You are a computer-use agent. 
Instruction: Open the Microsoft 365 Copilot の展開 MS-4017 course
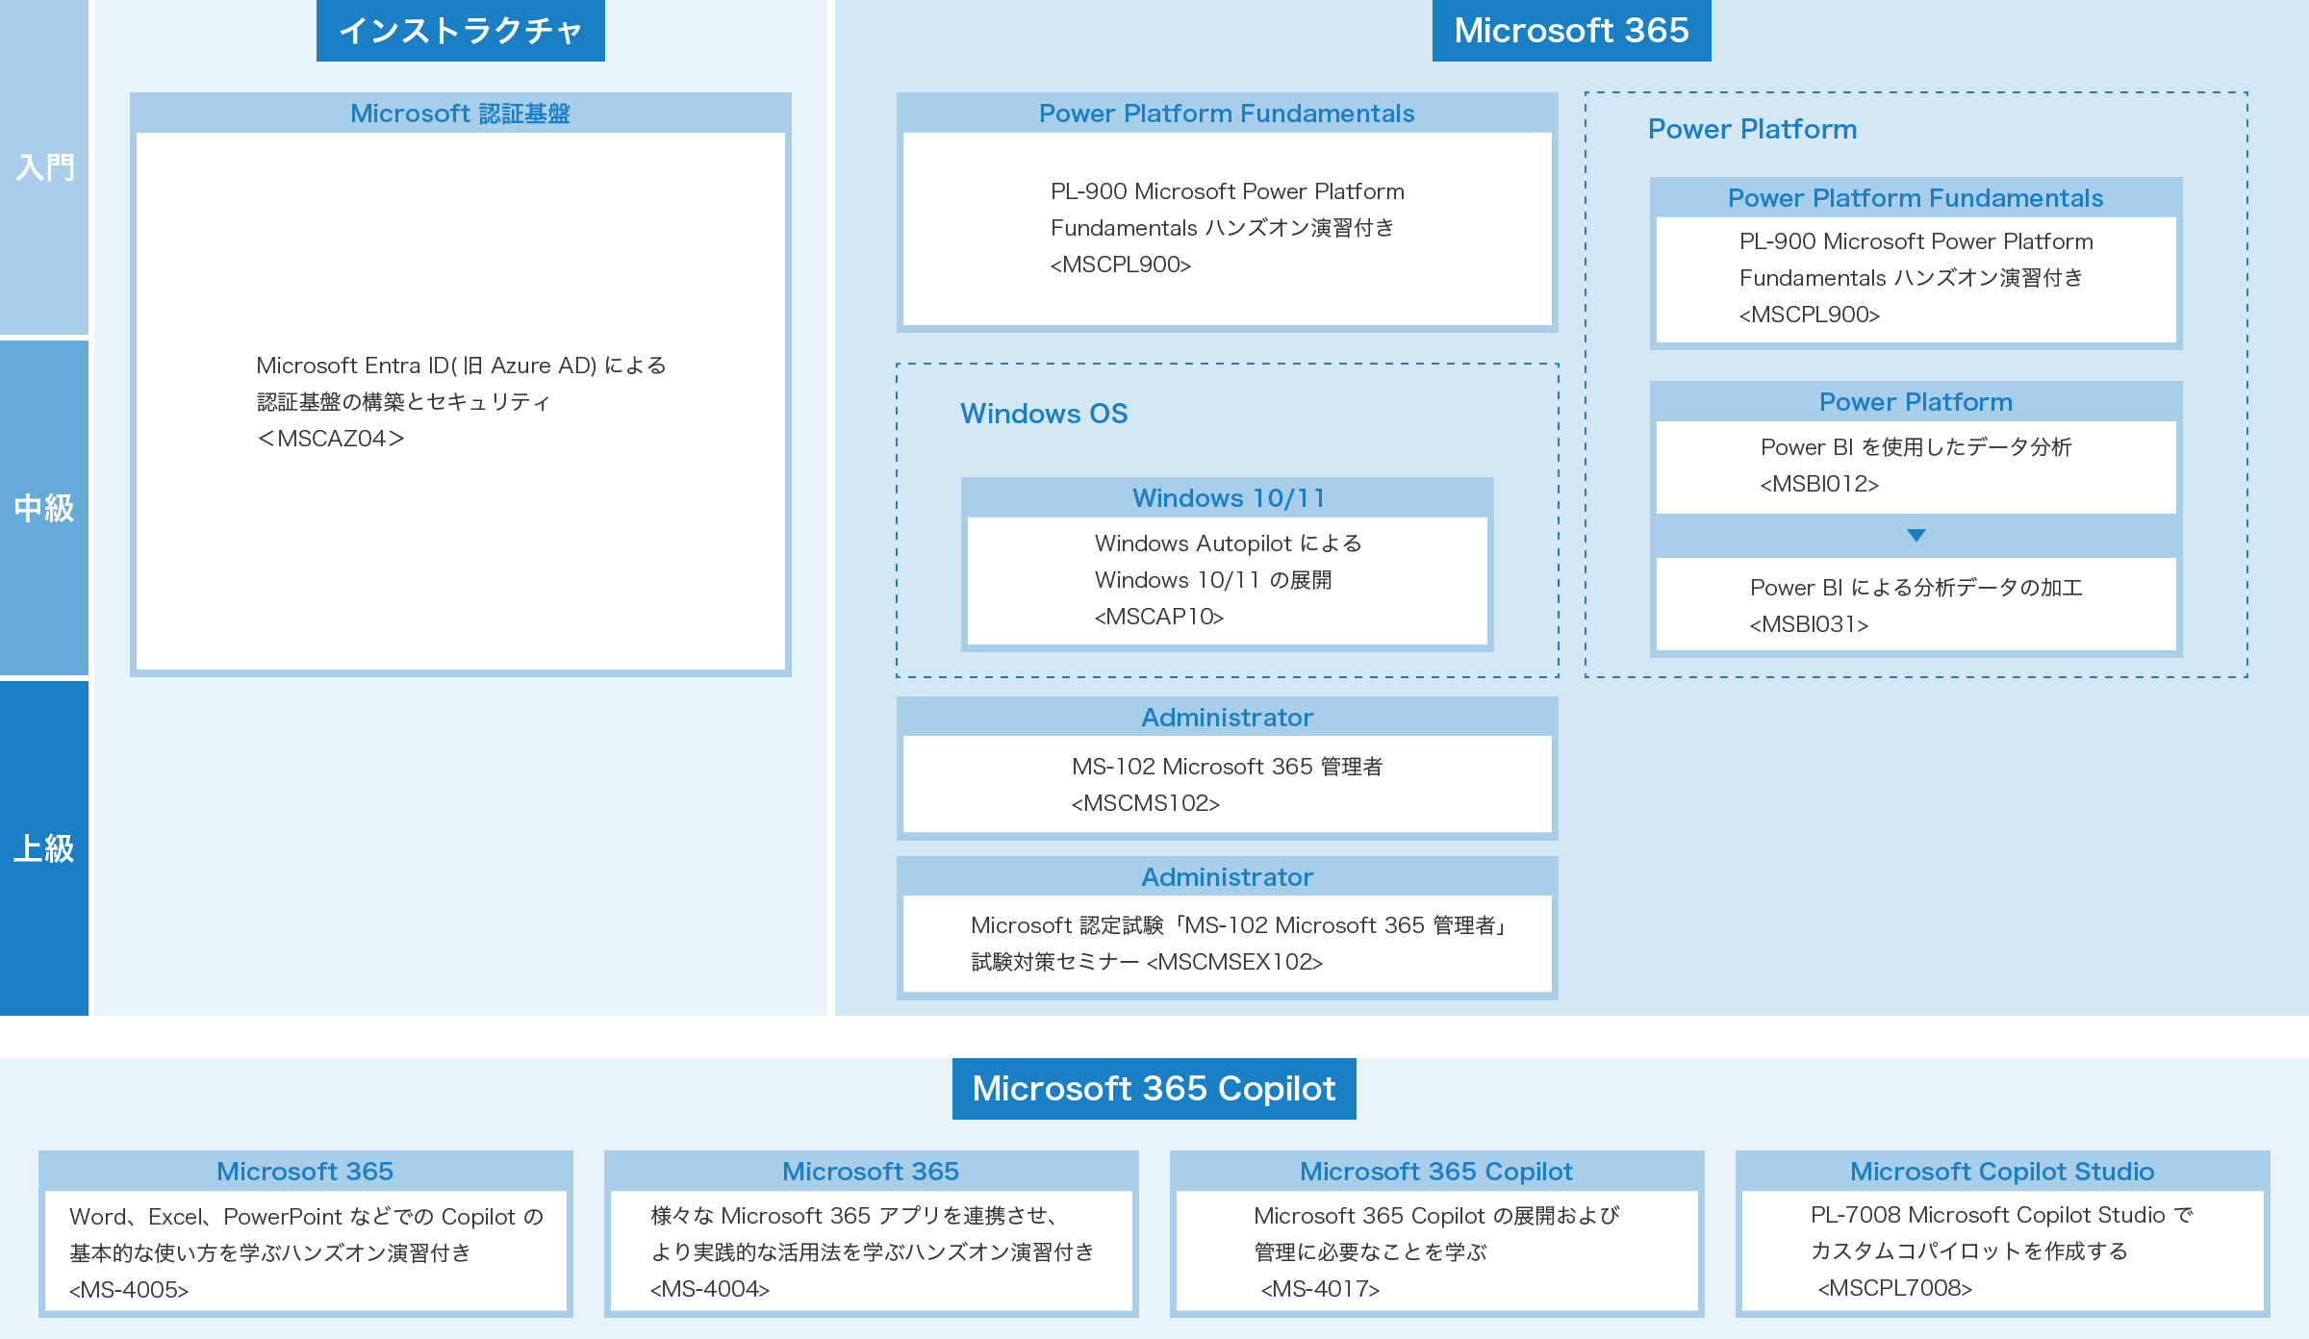[x=1437, y=1251]
